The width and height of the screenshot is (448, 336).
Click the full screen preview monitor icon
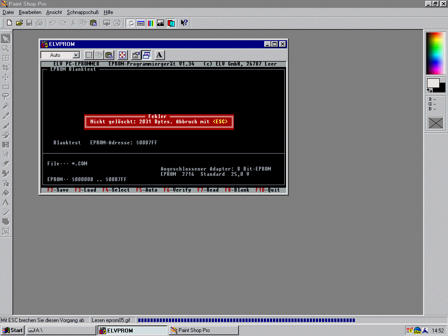pyautogui.click(x=107, y=23)
